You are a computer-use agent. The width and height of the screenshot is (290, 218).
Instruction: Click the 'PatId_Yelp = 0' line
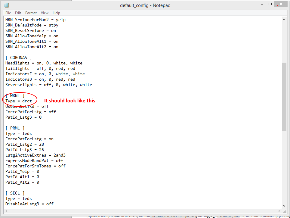coord(22,172)
